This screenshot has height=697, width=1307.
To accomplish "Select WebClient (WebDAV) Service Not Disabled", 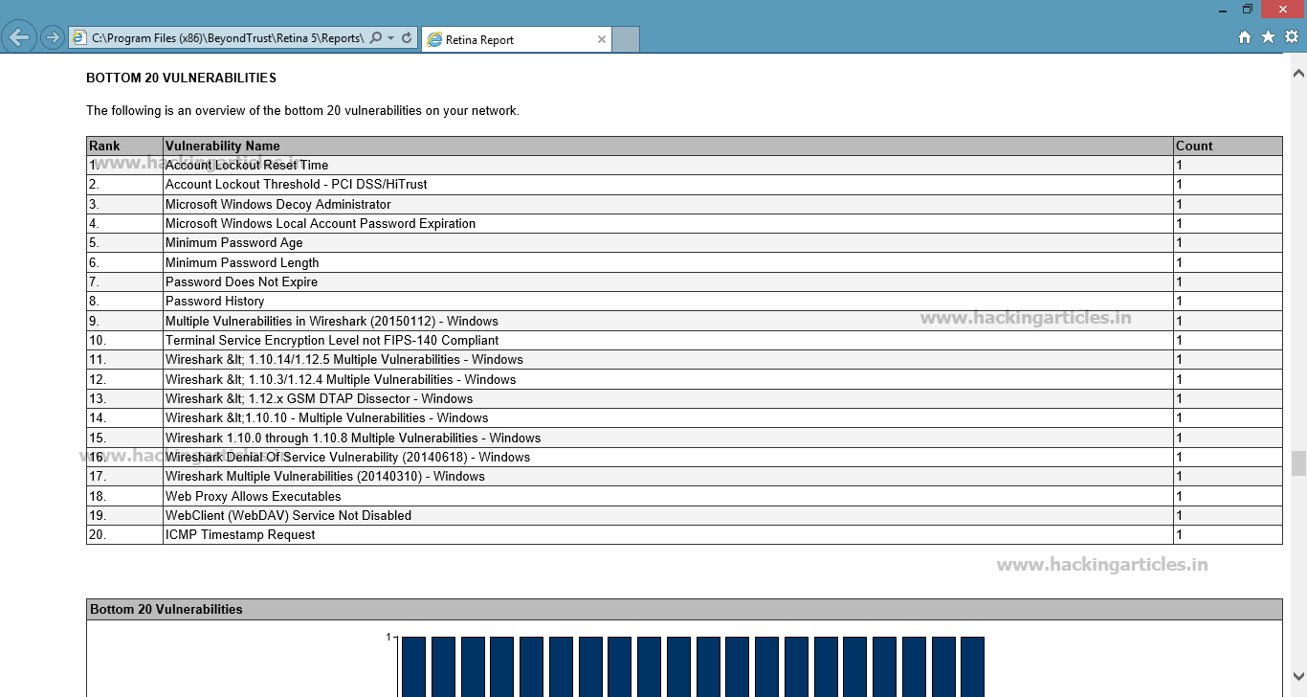I will (x=288, y=515).
